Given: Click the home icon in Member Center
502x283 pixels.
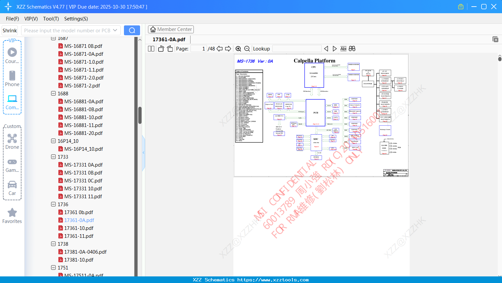Looking at the screenshot, I should [153, 29].
